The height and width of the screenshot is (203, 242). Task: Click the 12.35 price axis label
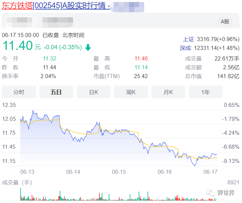[9, 105]
